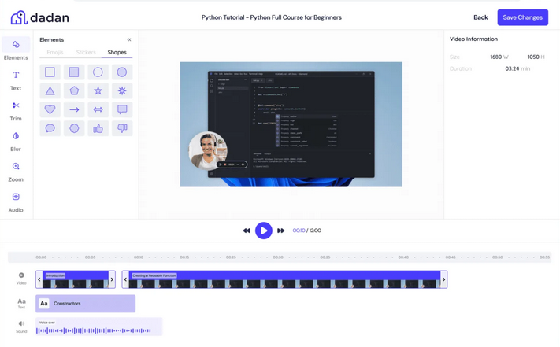Insert the outlined square shape
Screen dimensions: 560x347
click(x=50, y=72)
